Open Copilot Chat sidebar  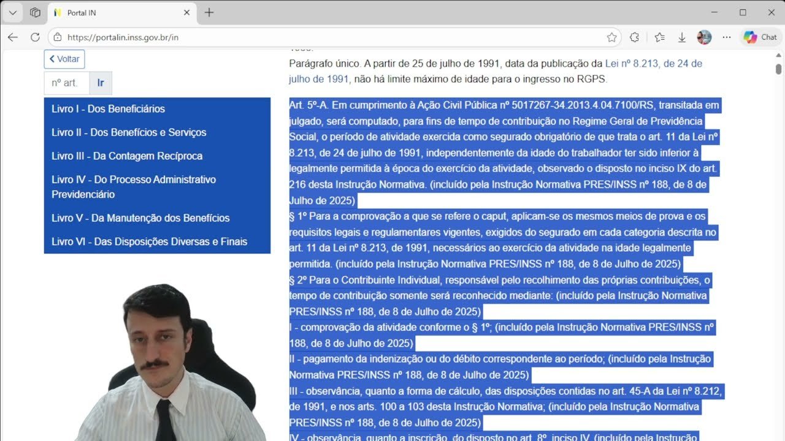click(760, 37)
